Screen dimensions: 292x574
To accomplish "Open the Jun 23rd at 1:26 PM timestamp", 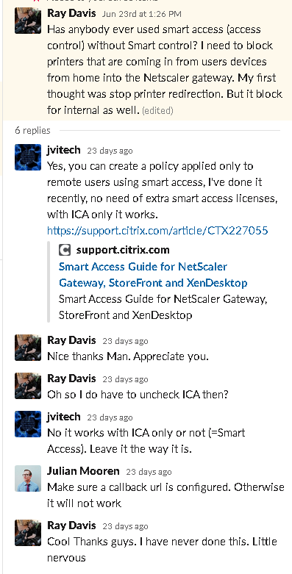I will (141, 14).
